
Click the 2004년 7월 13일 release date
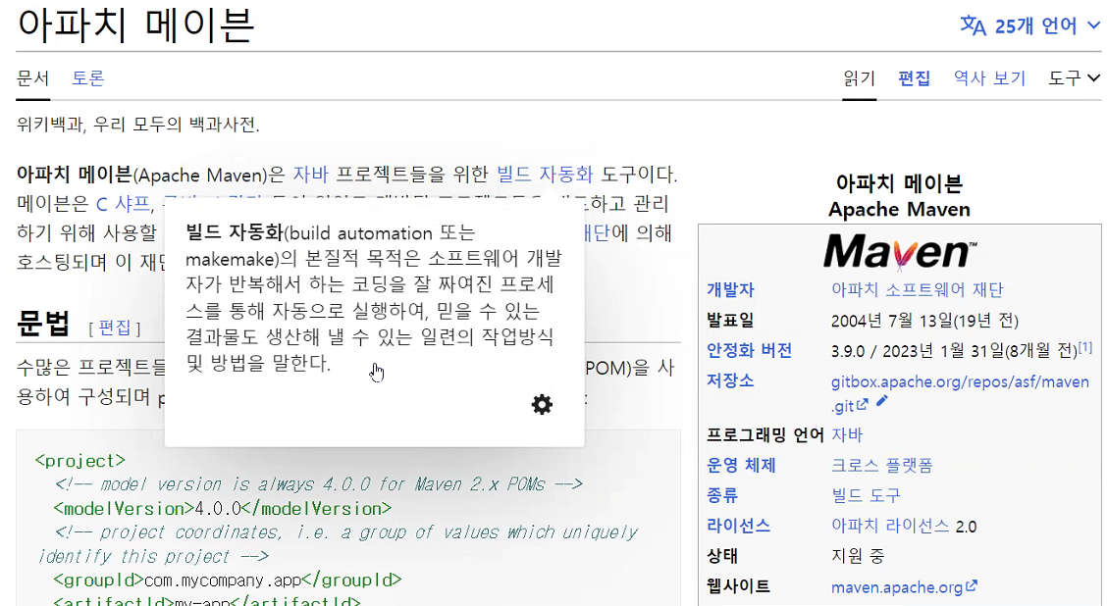click(x=891, y=321)
